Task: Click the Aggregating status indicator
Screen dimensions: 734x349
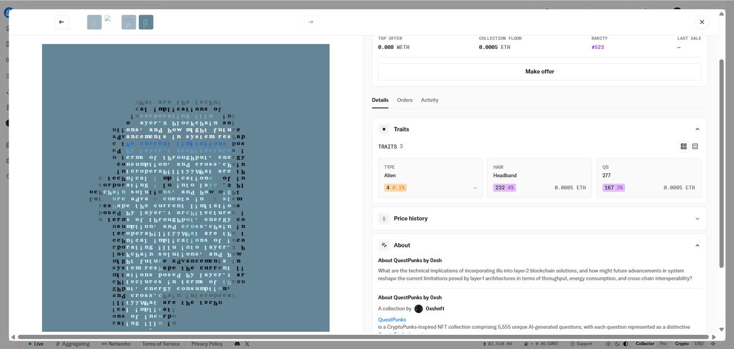Action: point(73,344)
